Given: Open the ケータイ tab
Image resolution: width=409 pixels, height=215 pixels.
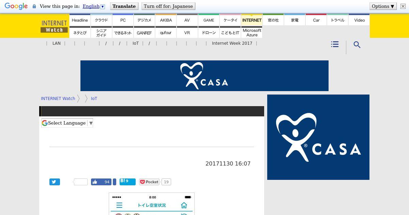Looking at the screenshot, I should click(230, 20).
